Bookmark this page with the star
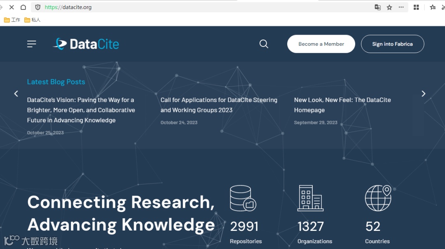The image size is (445, 249). pos(389,7)
